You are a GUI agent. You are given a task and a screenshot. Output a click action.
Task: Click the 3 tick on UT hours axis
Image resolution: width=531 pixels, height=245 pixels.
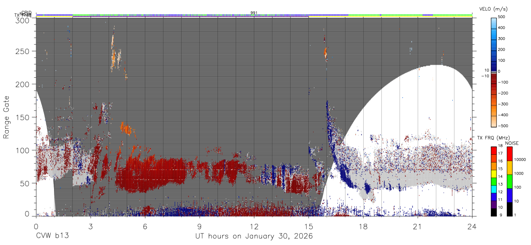coord(90,226)
